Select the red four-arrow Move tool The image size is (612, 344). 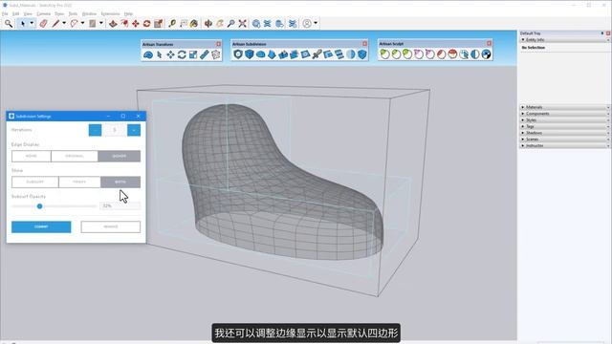(x=136, y=24)
